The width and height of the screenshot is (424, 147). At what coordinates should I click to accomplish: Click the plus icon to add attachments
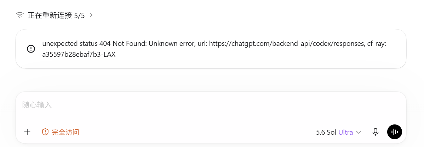pos(27,132)
